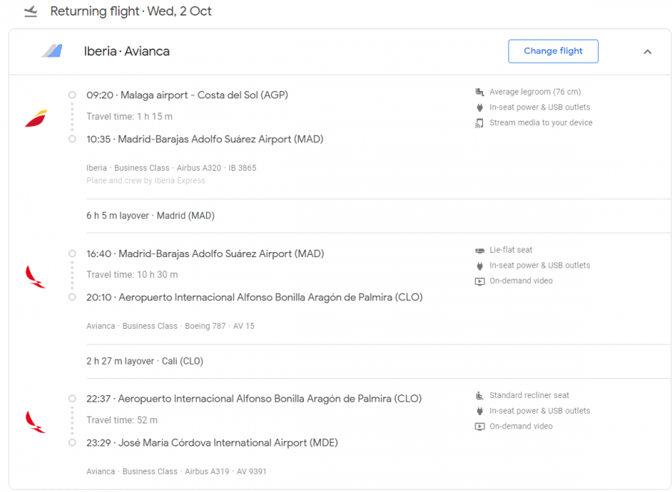Click 'In-seat power & USB outlets' for AV 15 leg
The height and width of the screenshot is (492, 672).
(x=540, y=265)
